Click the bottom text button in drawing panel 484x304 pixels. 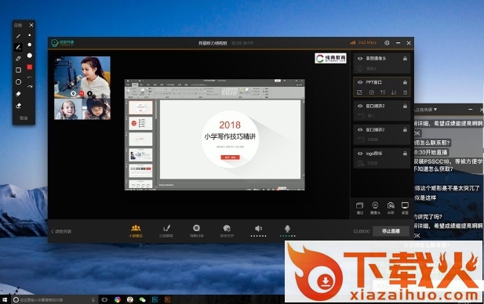24,118
